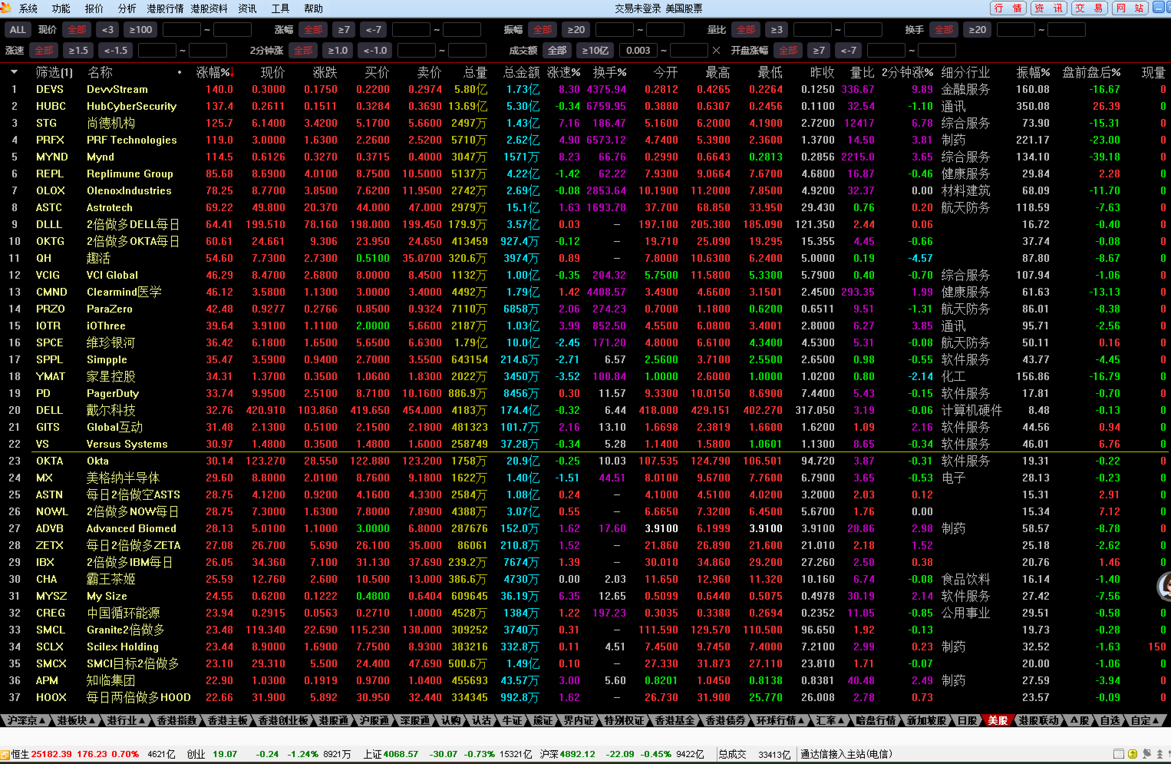Expand the 港行业 tab dropdown
Viewport: 1171px width, 764px height.
tap(143, 720)
